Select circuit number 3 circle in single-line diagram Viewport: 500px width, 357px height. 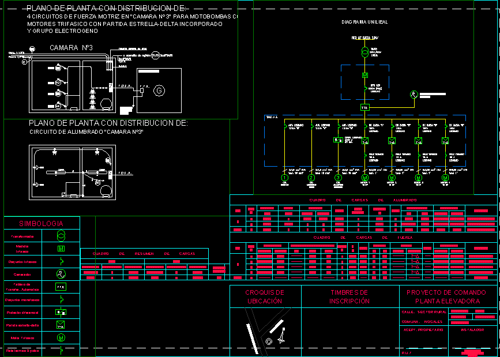pyautogui.click(x=338, y=178)
